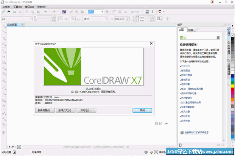Click the Print toolbar icon
The width and height of the screenshot is (235, 156).
[20, 12]
